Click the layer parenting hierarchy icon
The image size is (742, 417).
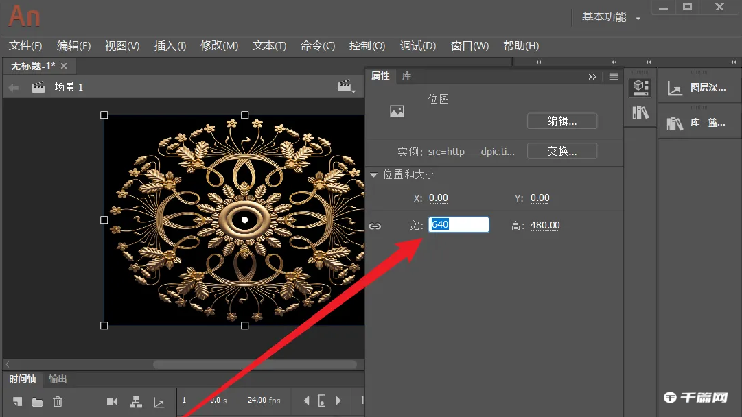[x=137, y=401]
